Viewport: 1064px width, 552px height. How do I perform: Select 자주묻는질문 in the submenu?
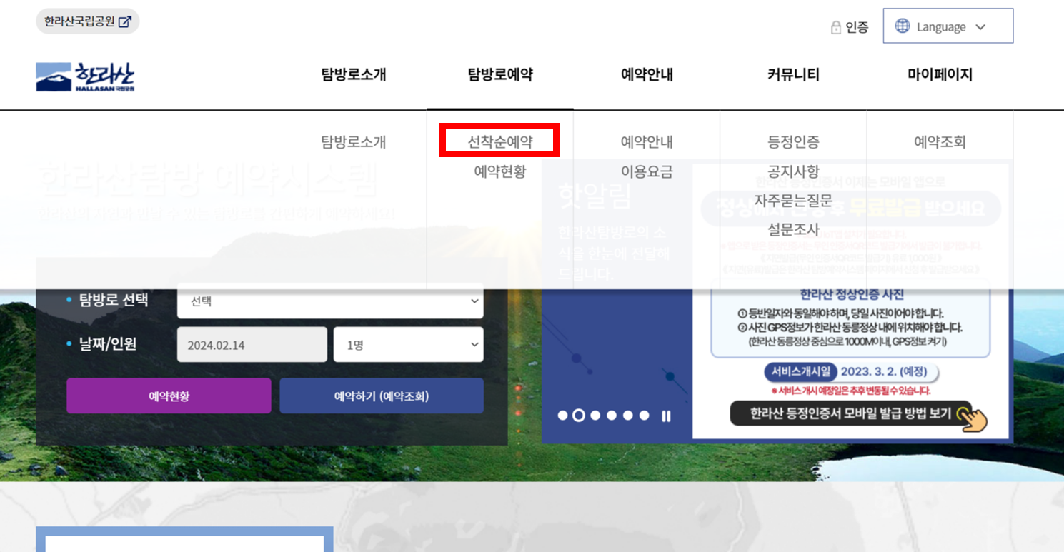tap(793, 201)
